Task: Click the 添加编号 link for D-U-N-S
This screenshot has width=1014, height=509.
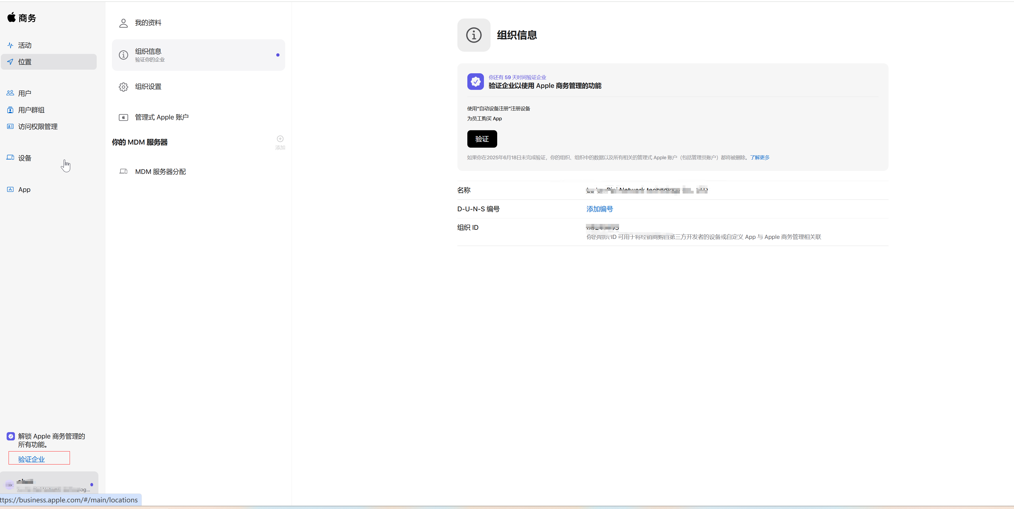Action: pos(599,209)
